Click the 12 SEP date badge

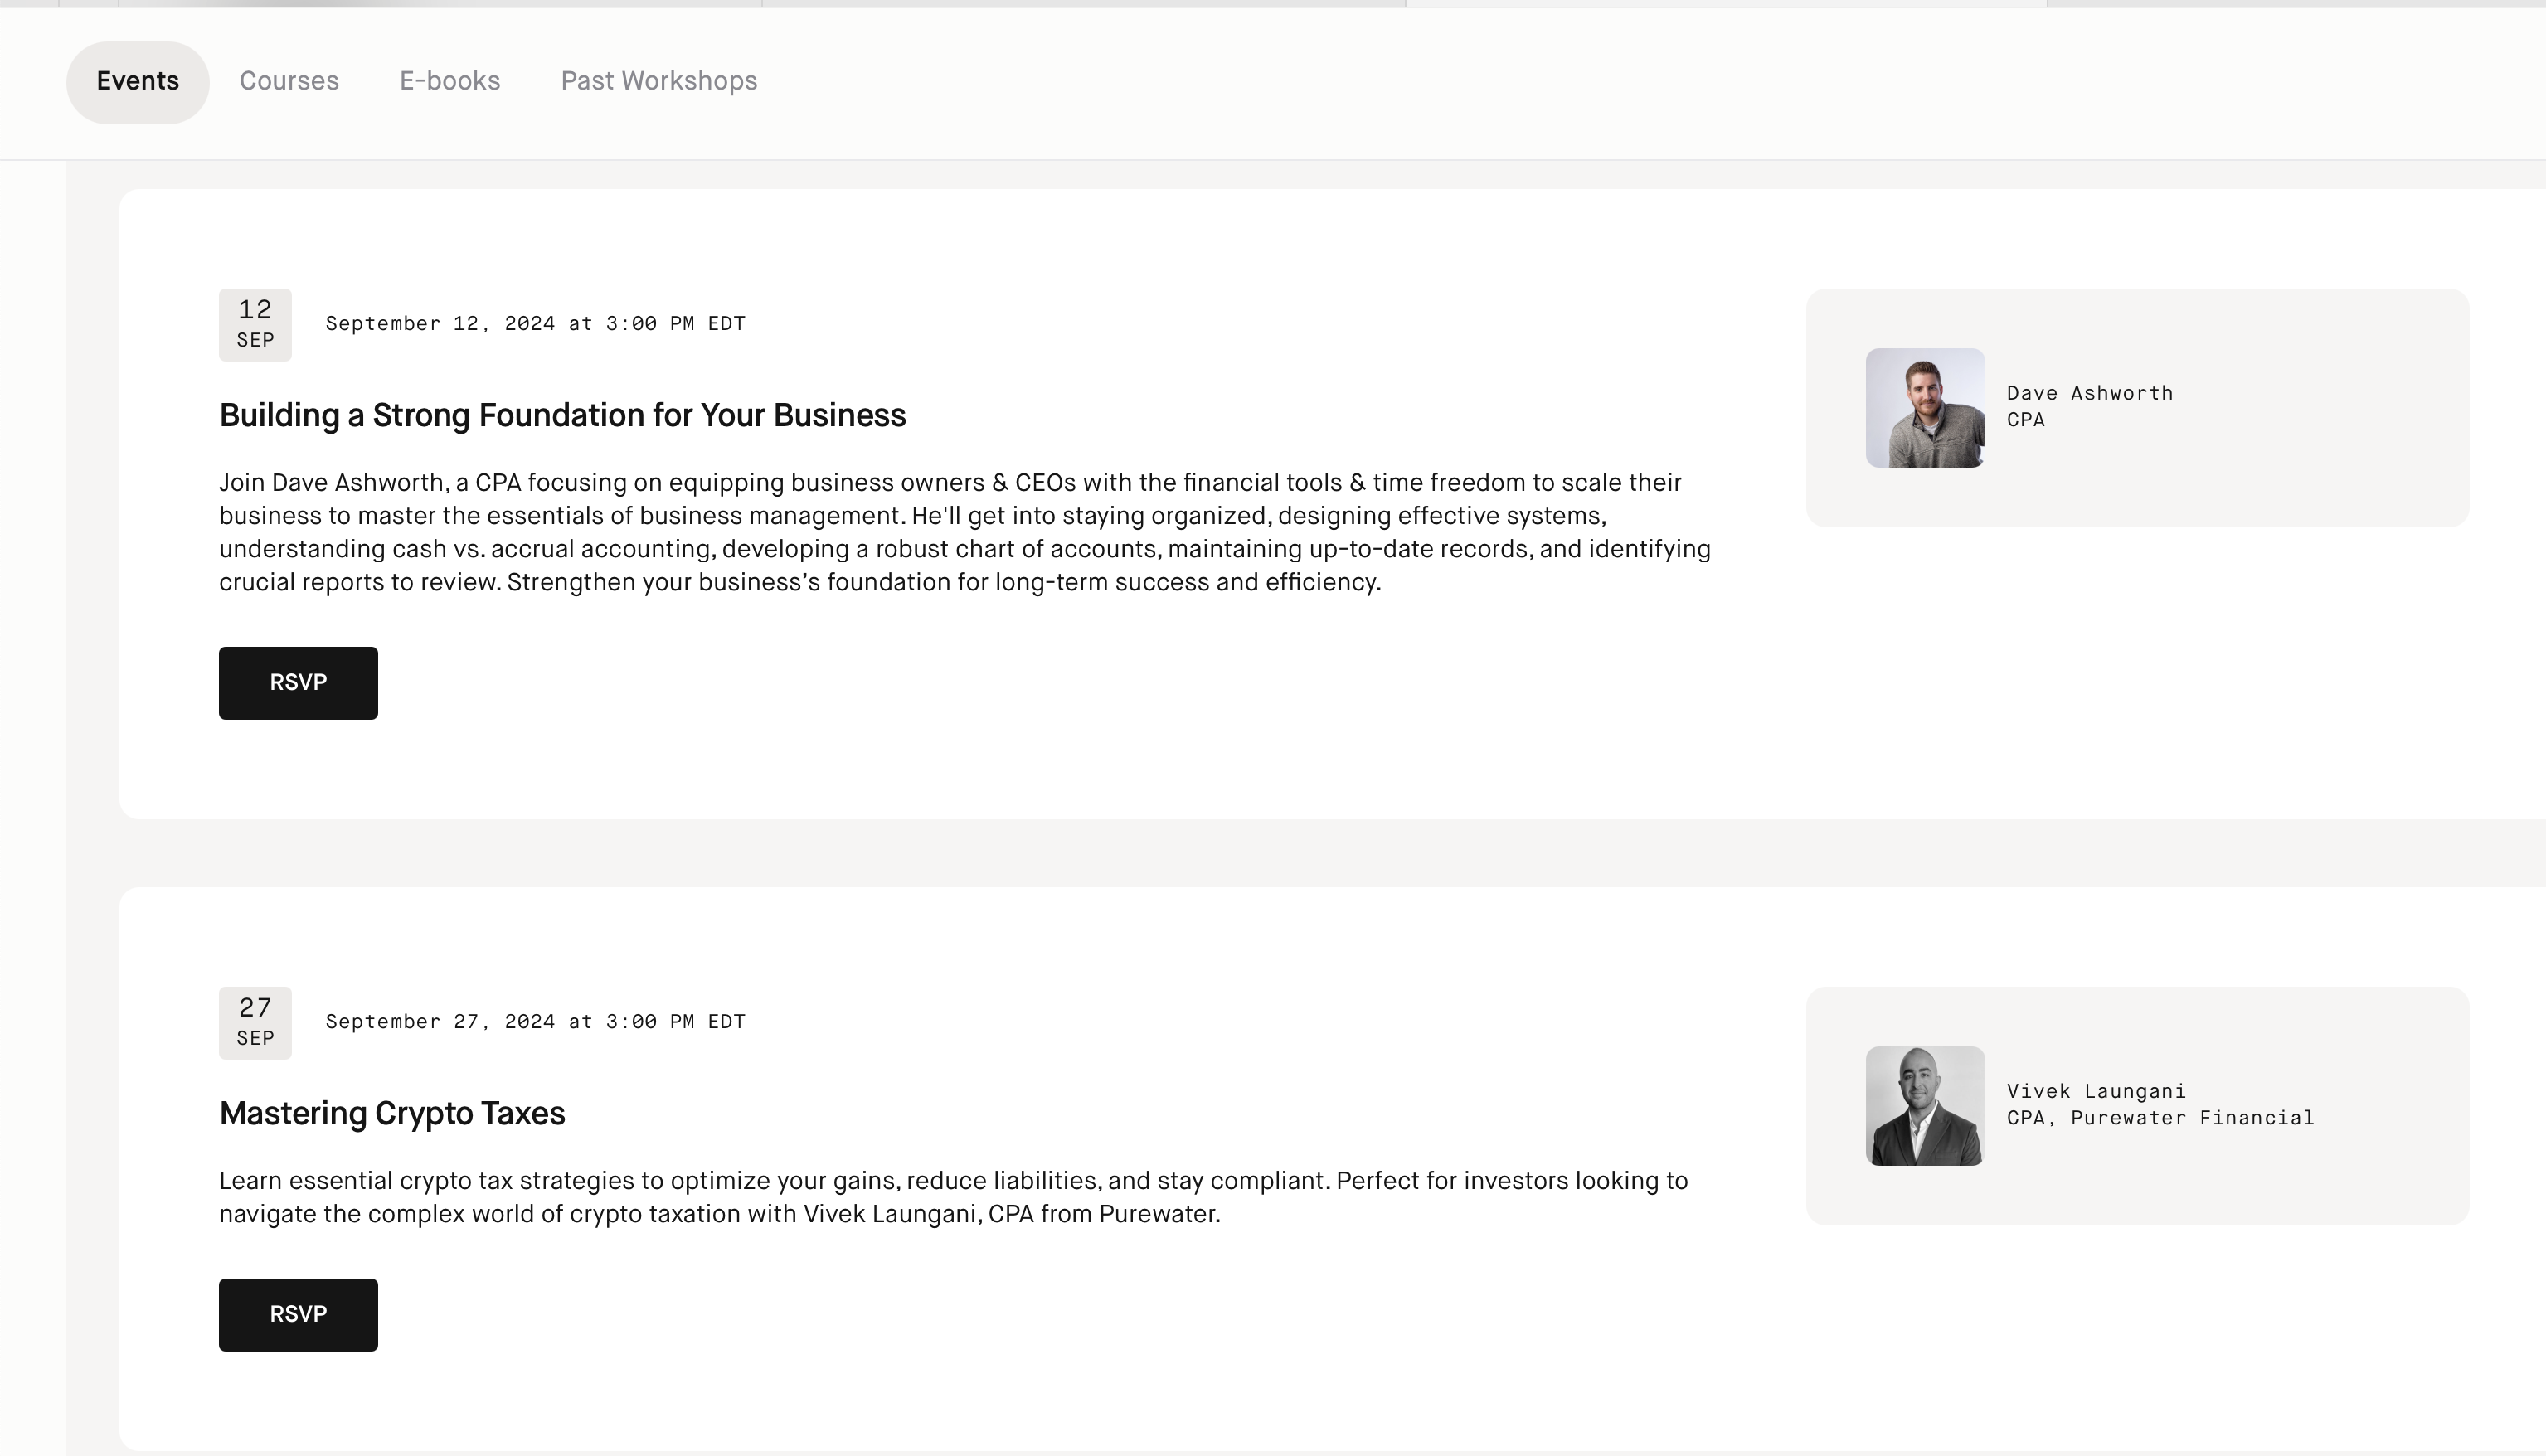coord(255,324)
